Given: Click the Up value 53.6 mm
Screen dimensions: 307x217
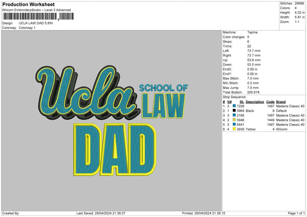Looking at the screenshot, I should click(x=254, y=60).
